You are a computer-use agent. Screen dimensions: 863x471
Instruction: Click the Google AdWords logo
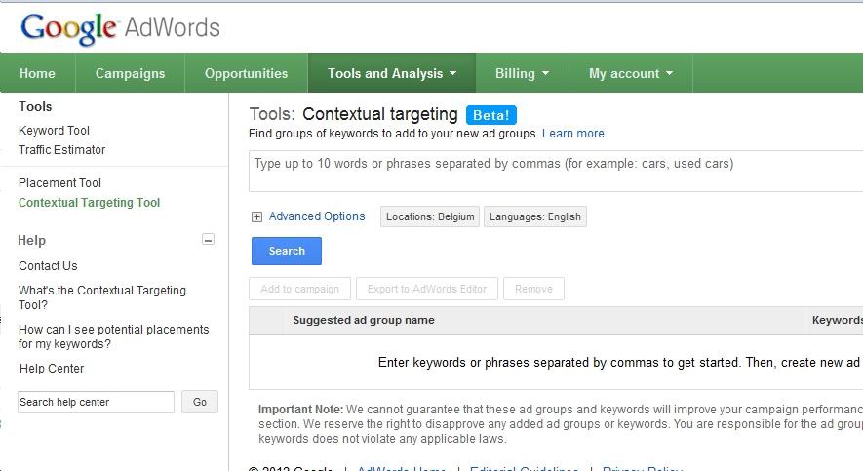click(120, 28)
